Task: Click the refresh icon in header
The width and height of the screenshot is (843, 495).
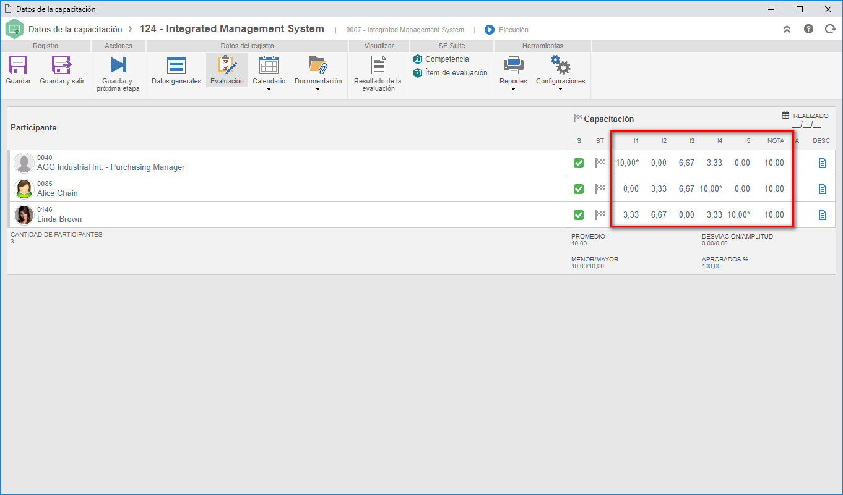Action: [830, 29]
